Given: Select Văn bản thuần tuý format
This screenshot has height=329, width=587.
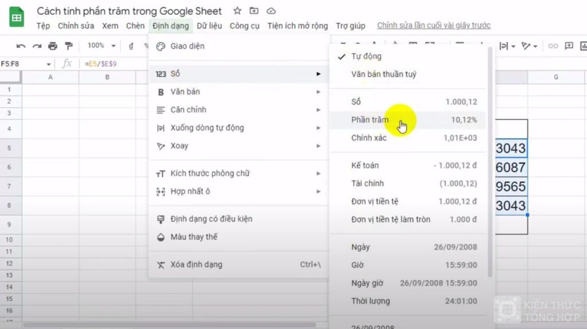Looking at the screenshot, I should click(408, 74).
